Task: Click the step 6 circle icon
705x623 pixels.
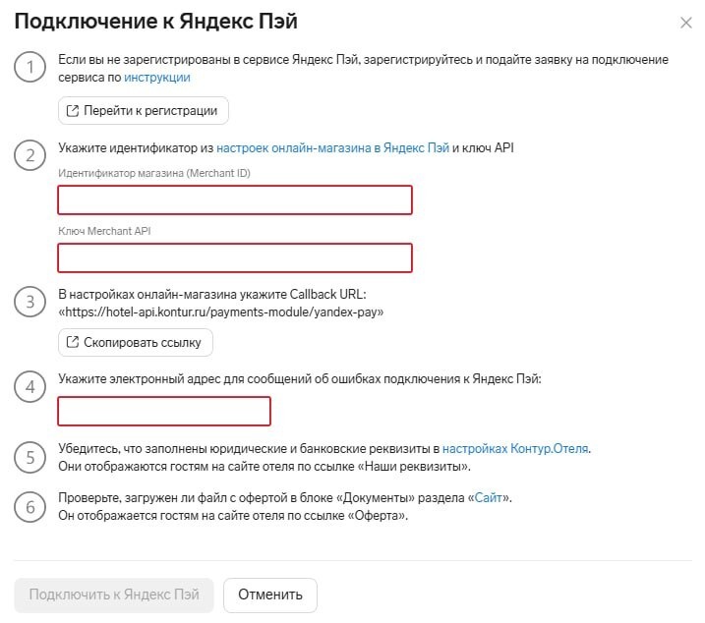Action: 29,507
